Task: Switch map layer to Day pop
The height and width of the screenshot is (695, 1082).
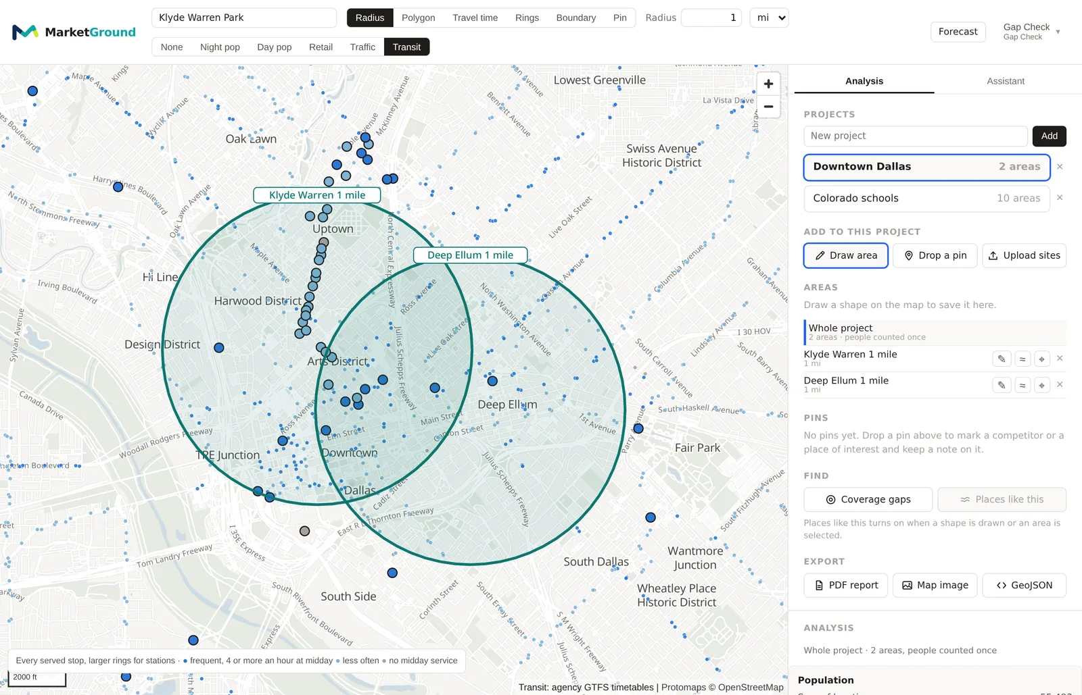Action: [x=275, y=47]
